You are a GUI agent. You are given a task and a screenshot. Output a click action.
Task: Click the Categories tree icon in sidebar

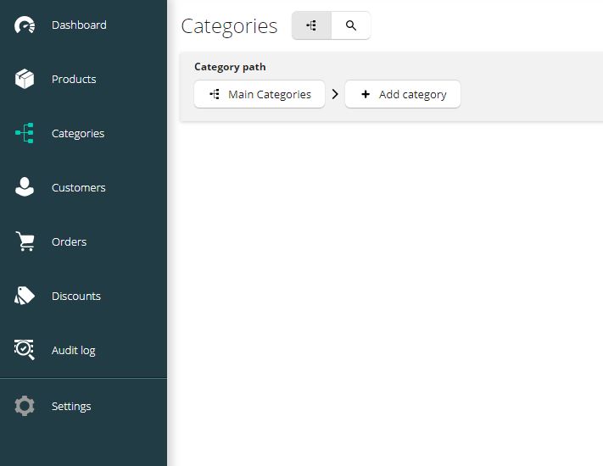[x=25, y=133]
